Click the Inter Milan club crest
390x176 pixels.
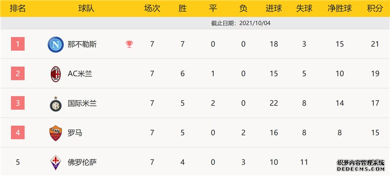[56, 104]
